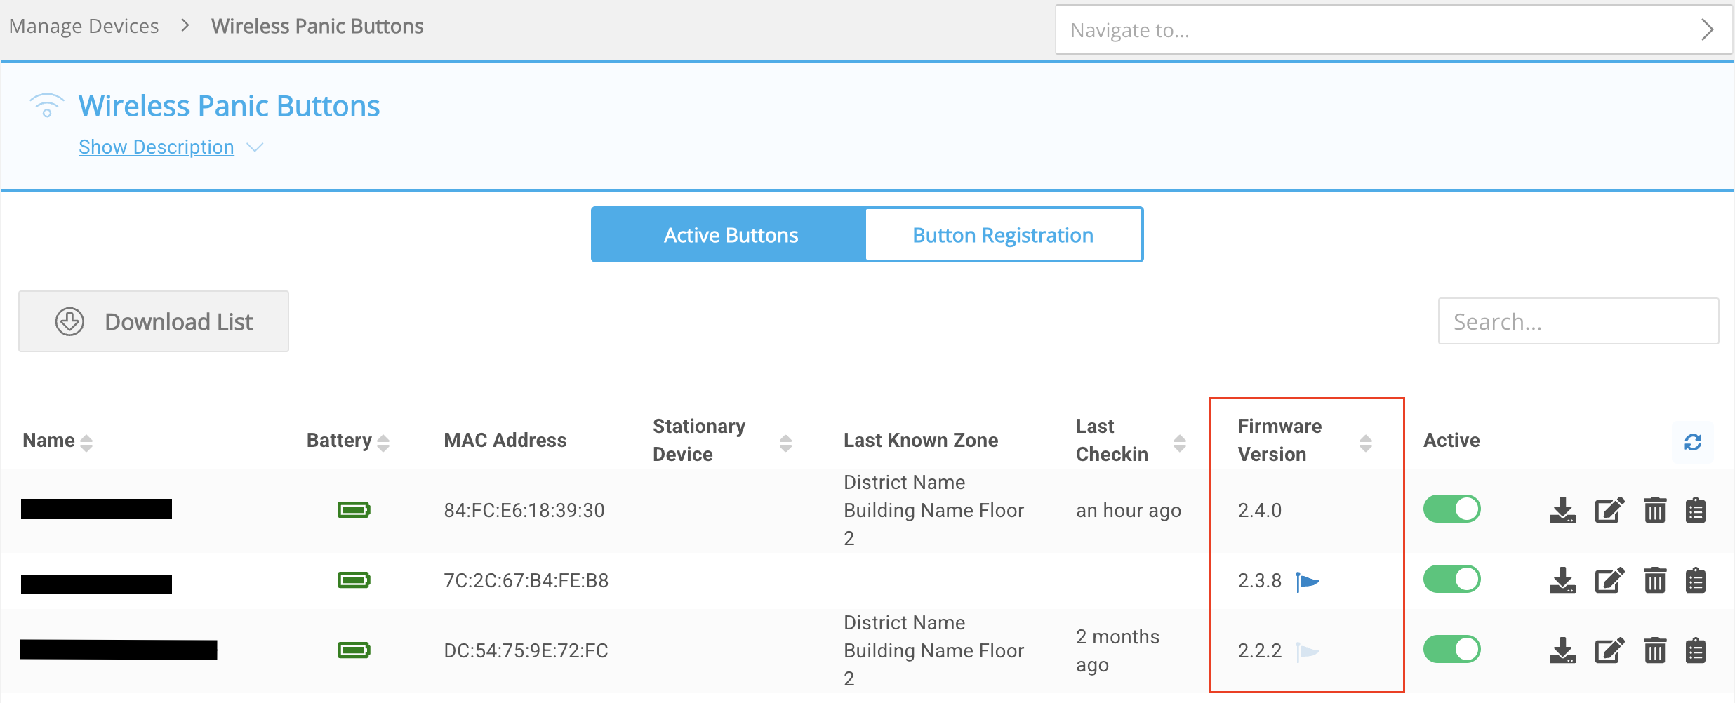Click the Download List button
The width and height of the screenshot is (1735, 703).
(154, 321)
